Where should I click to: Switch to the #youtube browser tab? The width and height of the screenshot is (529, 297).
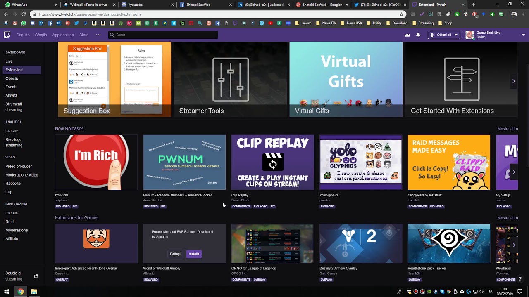tap(147, 5)
